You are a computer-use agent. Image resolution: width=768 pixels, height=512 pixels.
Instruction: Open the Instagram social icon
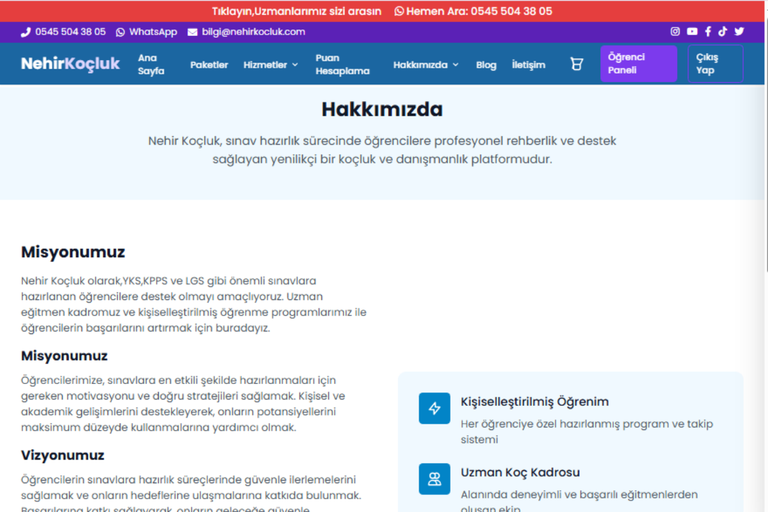click(675, 31)
